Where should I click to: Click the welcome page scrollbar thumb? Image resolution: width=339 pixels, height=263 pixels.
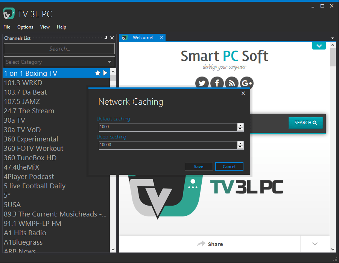pyautogui.click(x=333, y=57)
